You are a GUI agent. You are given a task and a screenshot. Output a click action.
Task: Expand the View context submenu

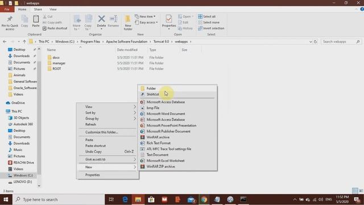tap(107, 106)
